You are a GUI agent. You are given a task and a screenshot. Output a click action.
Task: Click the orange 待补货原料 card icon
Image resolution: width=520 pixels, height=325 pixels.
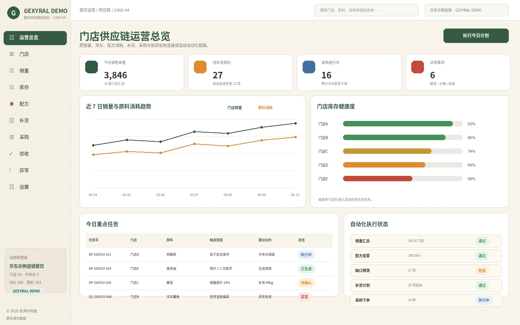point(200,67)
